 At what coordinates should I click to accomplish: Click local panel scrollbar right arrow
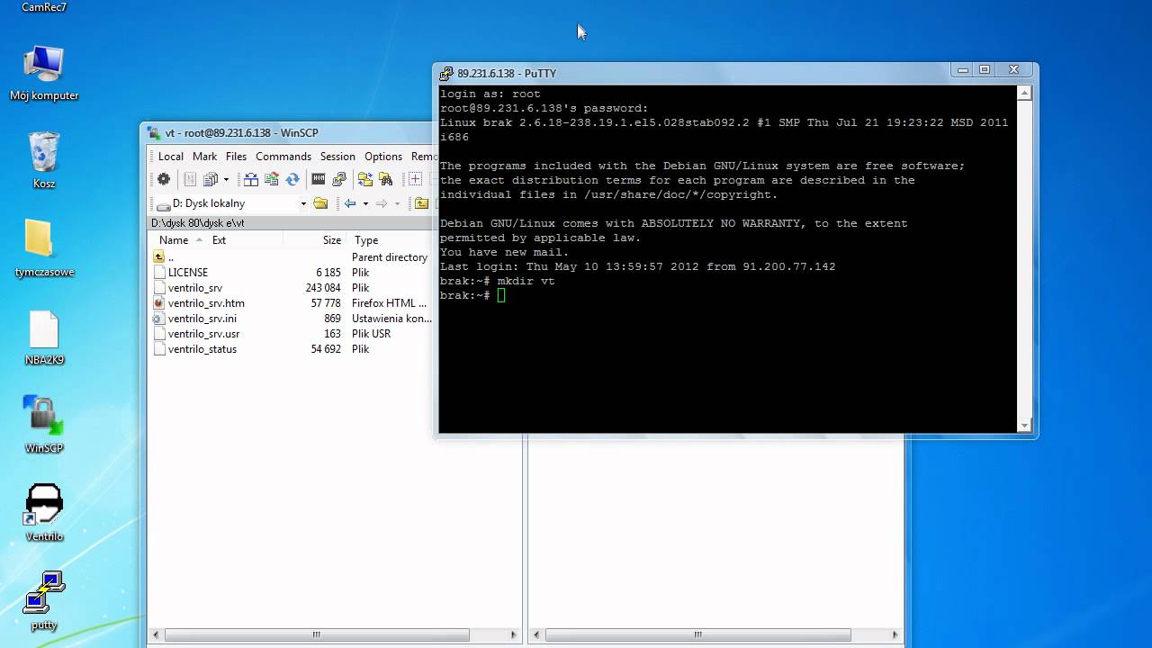click(514, 635)
